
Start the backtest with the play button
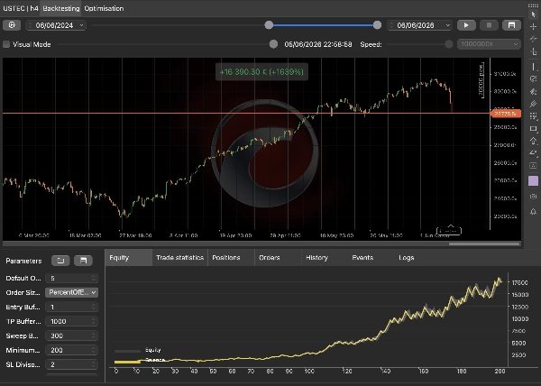click(x=466, y=25)
